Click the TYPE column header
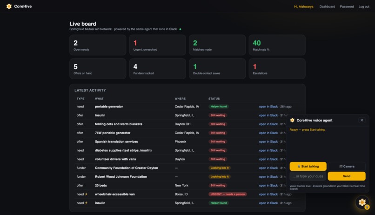 (x=80, y=99)
